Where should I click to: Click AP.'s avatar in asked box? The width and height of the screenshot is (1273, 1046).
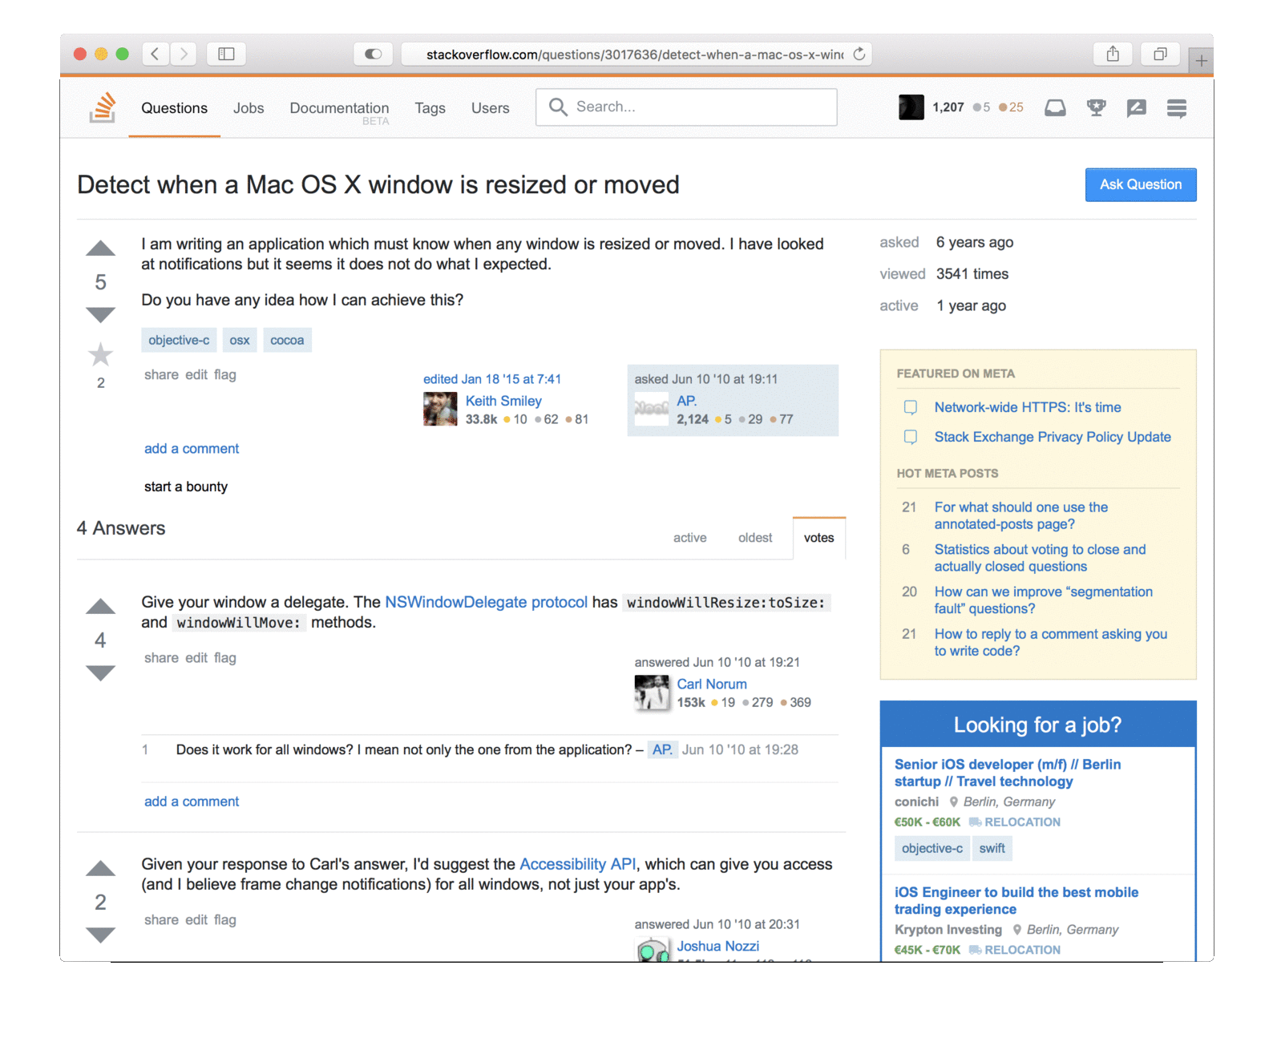(652, 409)
